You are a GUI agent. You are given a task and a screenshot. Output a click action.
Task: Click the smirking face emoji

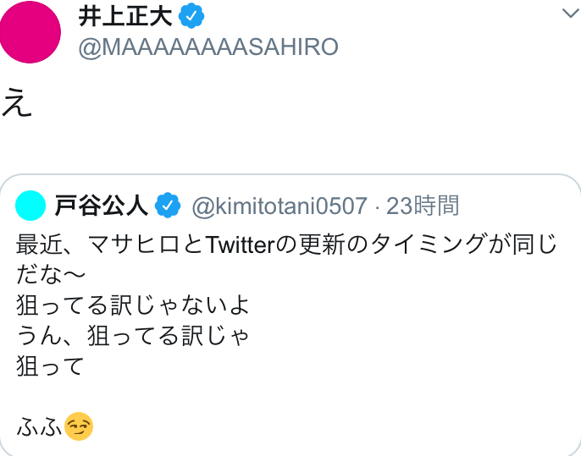click(79, 426)
